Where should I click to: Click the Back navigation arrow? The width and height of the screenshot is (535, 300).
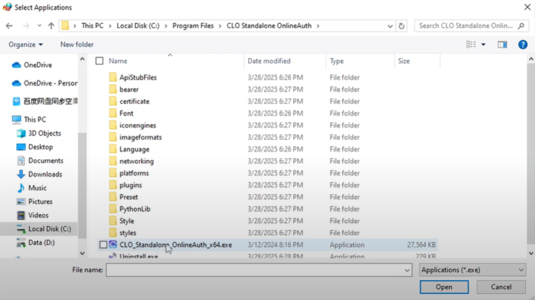tap(9, 26)
